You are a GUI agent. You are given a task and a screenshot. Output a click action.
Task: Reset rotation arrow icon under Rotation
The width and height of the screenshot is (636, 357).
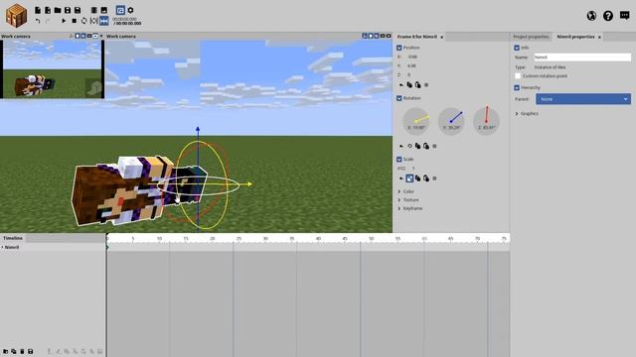[401, 146]
